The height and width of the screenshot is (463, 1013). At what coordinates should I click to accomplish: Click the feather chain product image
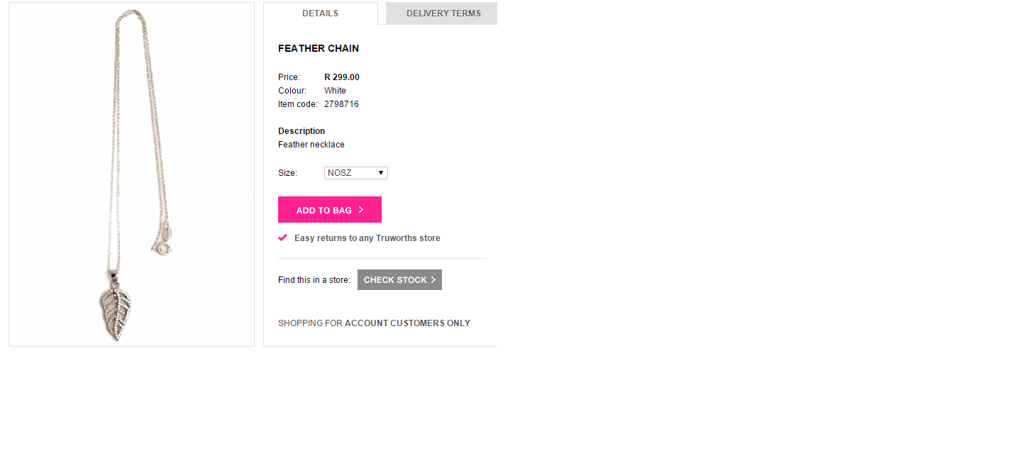click(x=131, y=174)
